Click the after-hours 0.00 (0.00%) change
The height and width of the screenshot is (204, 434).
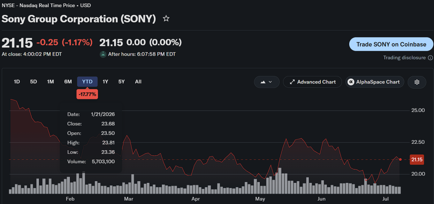[x=154, y=42]
